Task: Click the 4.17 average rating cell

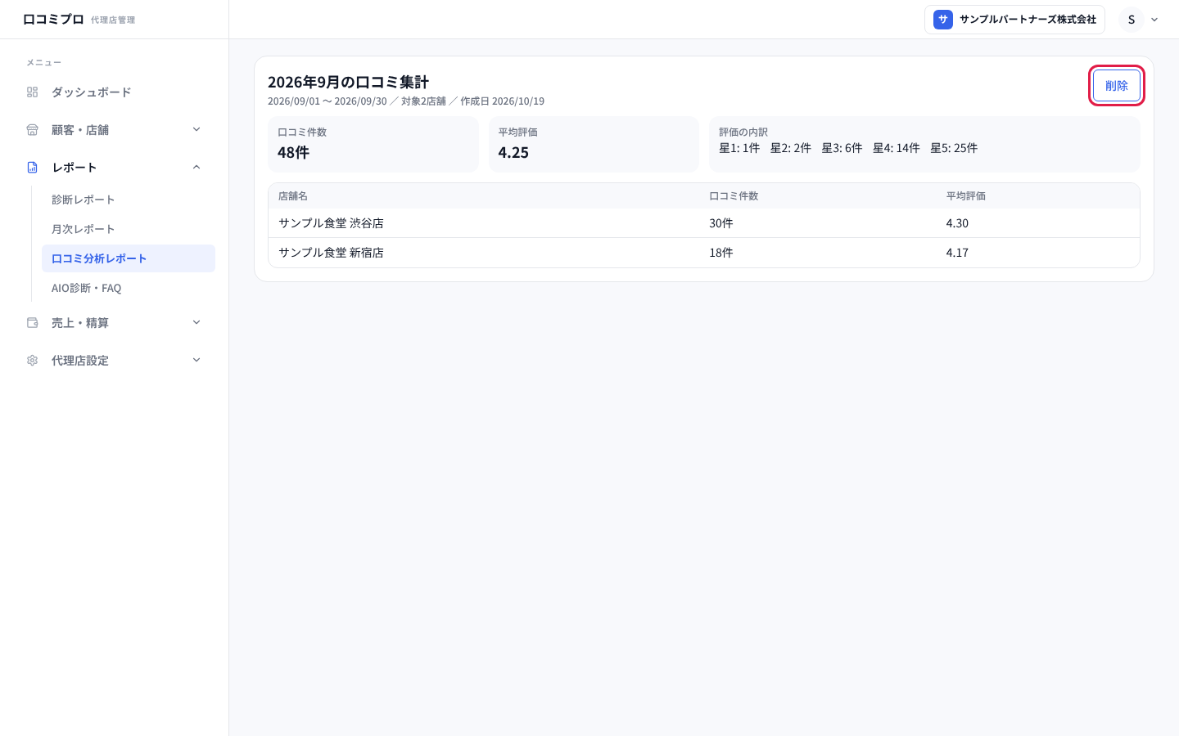Action: pyautogui.click(x=957, y=253)
